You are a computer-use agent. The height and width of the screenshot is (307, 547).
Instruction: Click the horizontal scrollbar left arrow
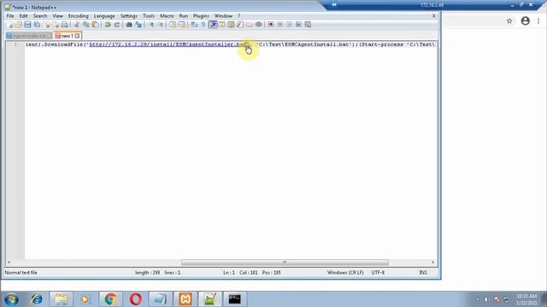(x=9, y=263)
